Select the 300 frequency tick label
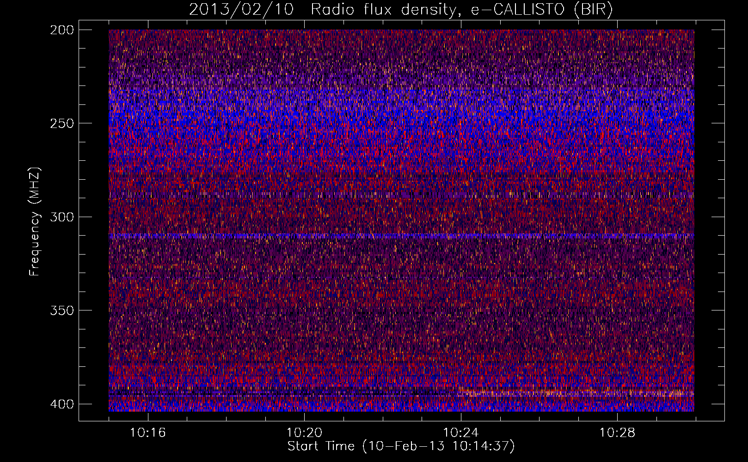The image size is (748, 462). tap(61, 217)
